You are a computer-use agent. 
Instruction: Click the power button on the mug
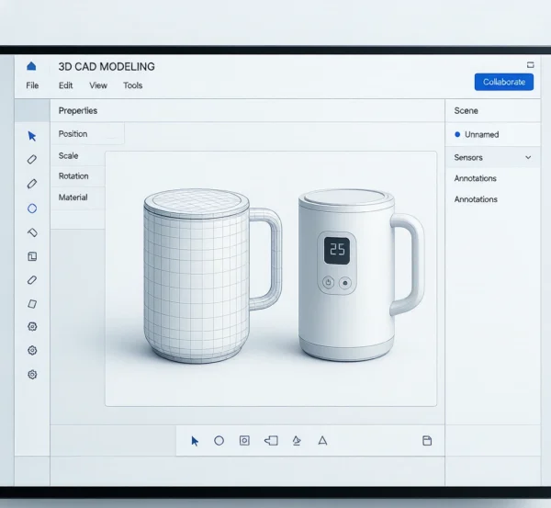pos(328,282)
